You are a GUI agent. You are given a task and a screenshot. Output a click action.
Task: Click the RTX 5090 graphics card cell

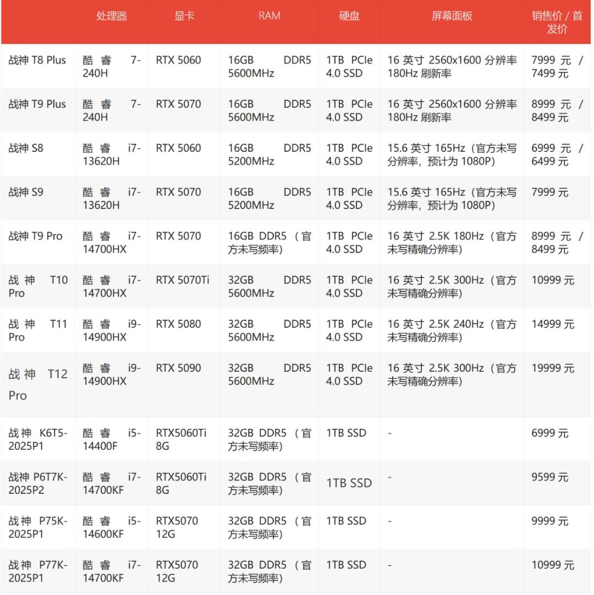tap(179, 368)
